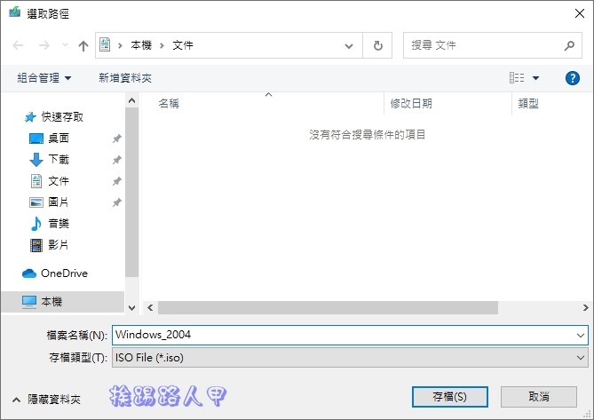Select OneDrive in the navigation pane
The image size is (594, 420).
[55, 273]
